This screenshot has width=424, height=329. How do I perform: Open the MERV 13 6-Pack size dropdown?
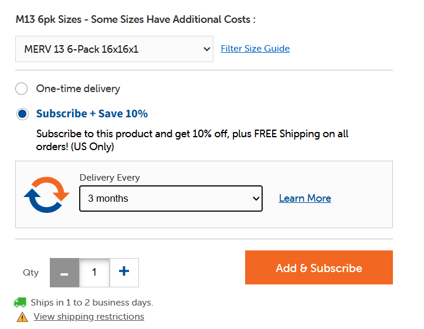[114, 49]
